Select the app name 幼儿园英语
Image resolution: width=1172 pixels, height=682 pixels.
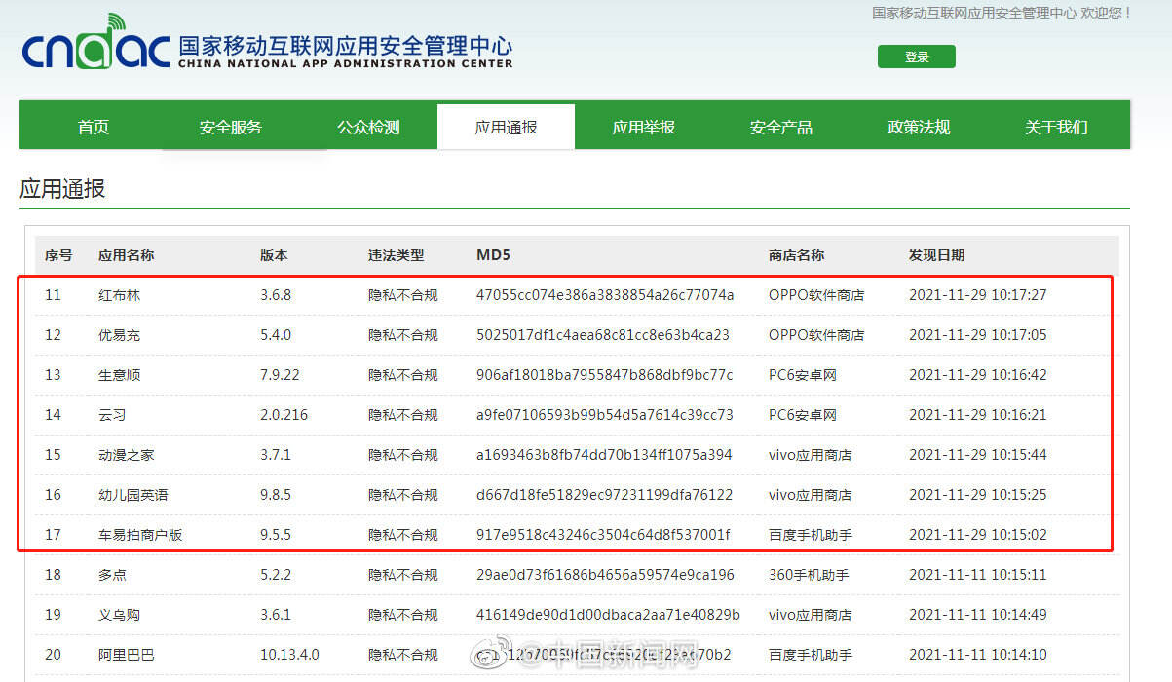(132, 495)
